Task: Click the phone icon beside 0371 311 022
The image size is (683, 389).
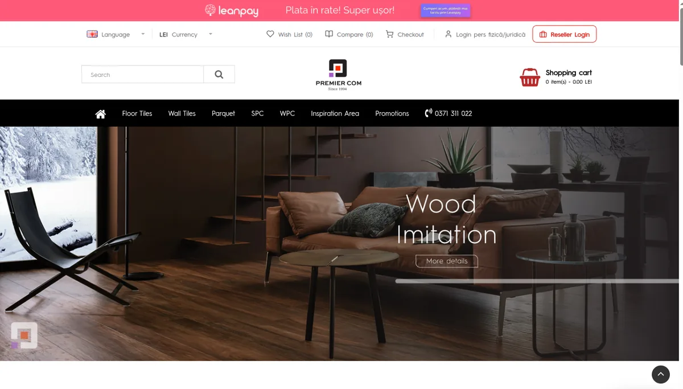Action: pyautogui.click(x=429, y=113)
